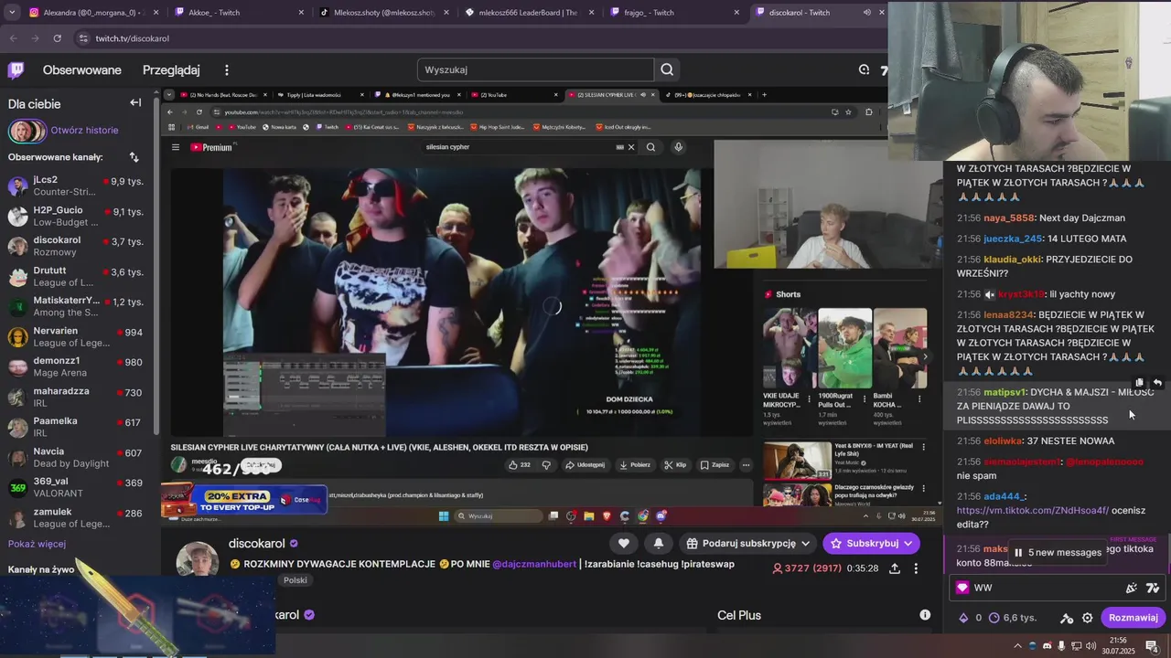Click the reply arrow on matipsv1 message
The image size is (1171, 658).
(x=1157, y=383)
